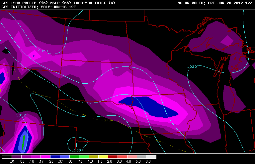
Task: Click the dark blue legend swatch
Action: point(55,157)
